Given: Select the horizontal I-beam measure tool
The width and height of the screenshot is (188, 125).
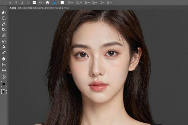Looking at the screenshot, I should coord(4,70).
